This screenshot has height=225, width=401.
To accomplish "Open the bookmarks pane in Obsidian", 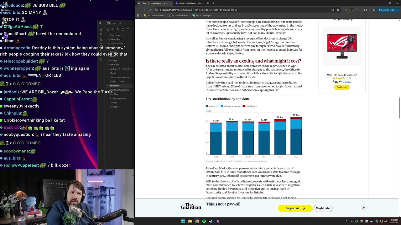I will coord(120,23).
